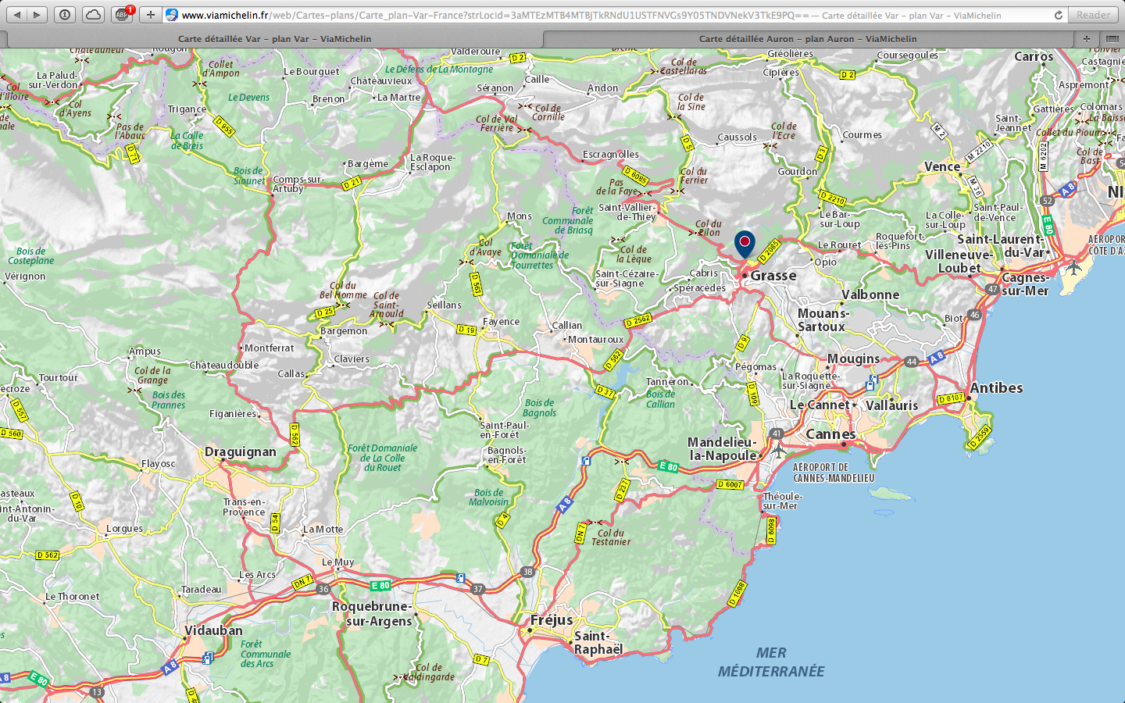The height and width of the screenshot is (703, 1125).
Task: Click motorway exit marker 36 near Le Muy
Action: click(323, 589)
